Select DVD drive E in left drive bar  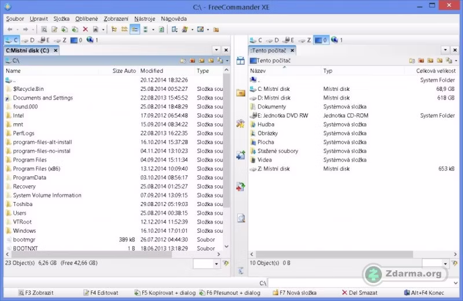tap(45, 40)
